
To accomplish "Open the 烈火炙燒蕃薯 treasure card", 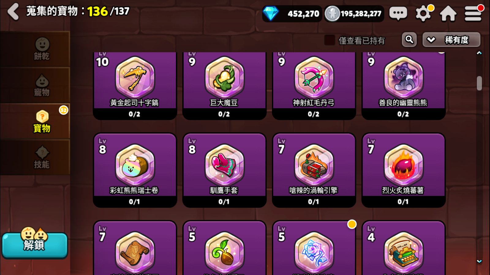I will coord(403,170).
